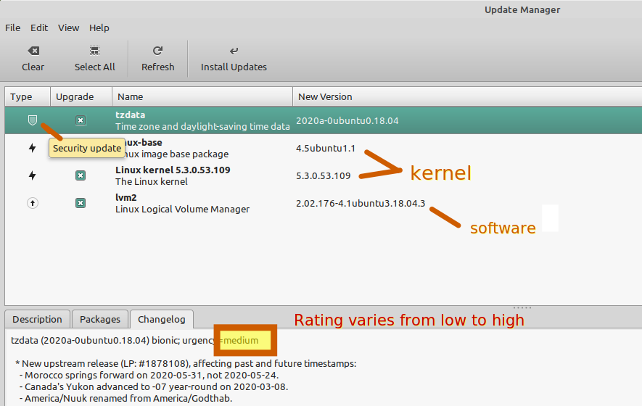This screenshot has height=406, width=642.
Task: Click the pane divider handle above changelog
Action: pyautogui.click(x=522, y=307)
